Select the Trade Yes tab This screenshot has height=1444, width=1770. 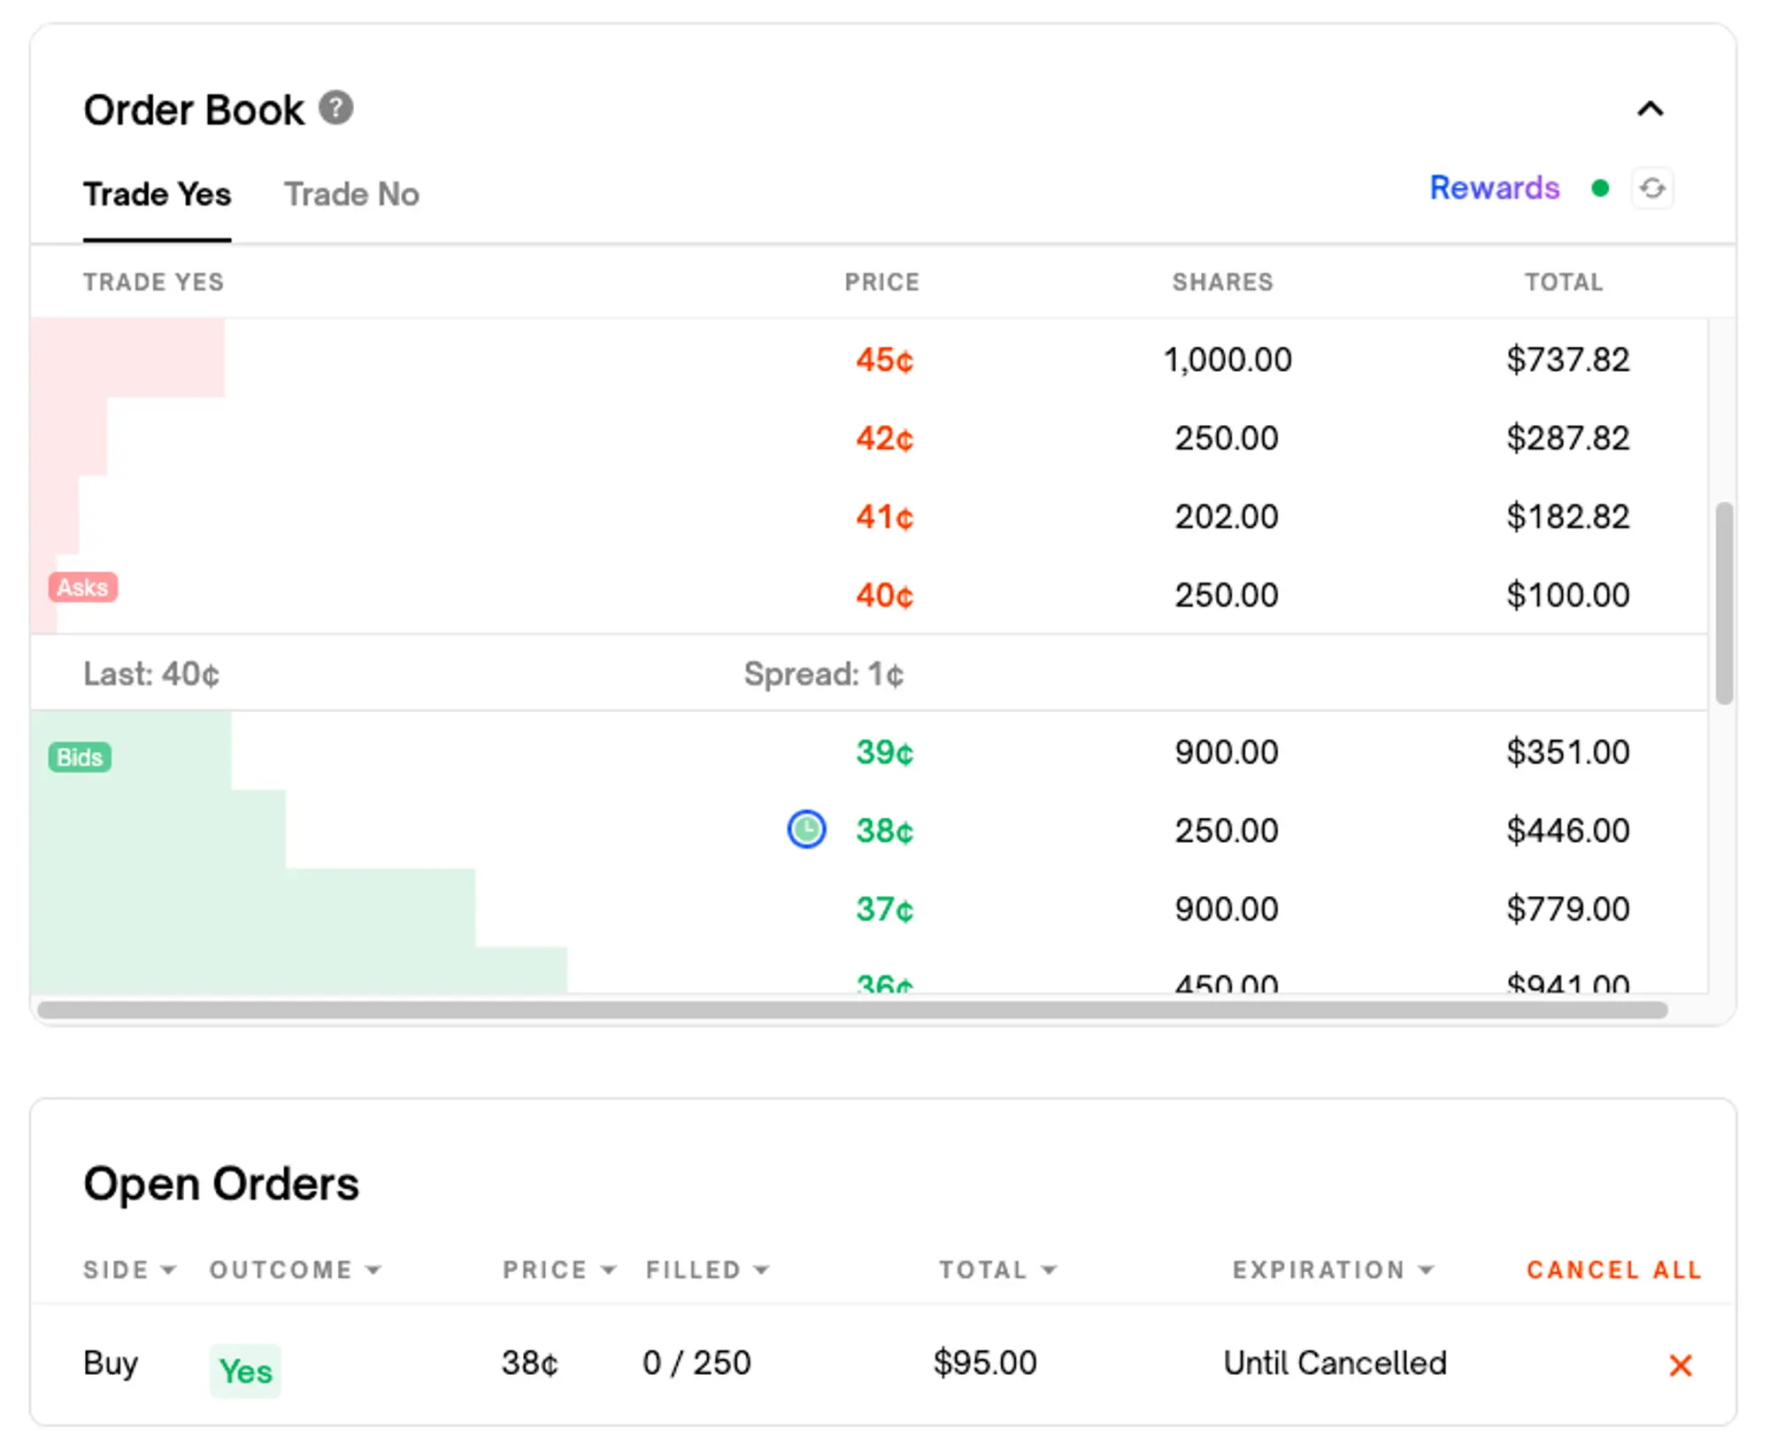point(157,194)
